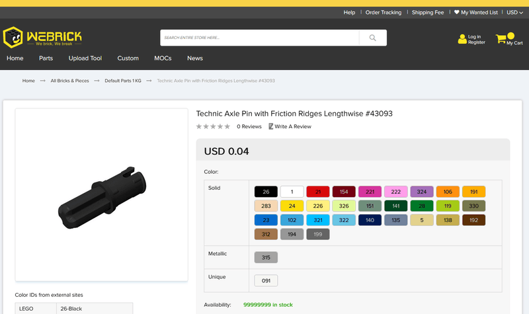Select orange color swatch 106
Screen dimensions: 529x314
[x=448, y=192]
